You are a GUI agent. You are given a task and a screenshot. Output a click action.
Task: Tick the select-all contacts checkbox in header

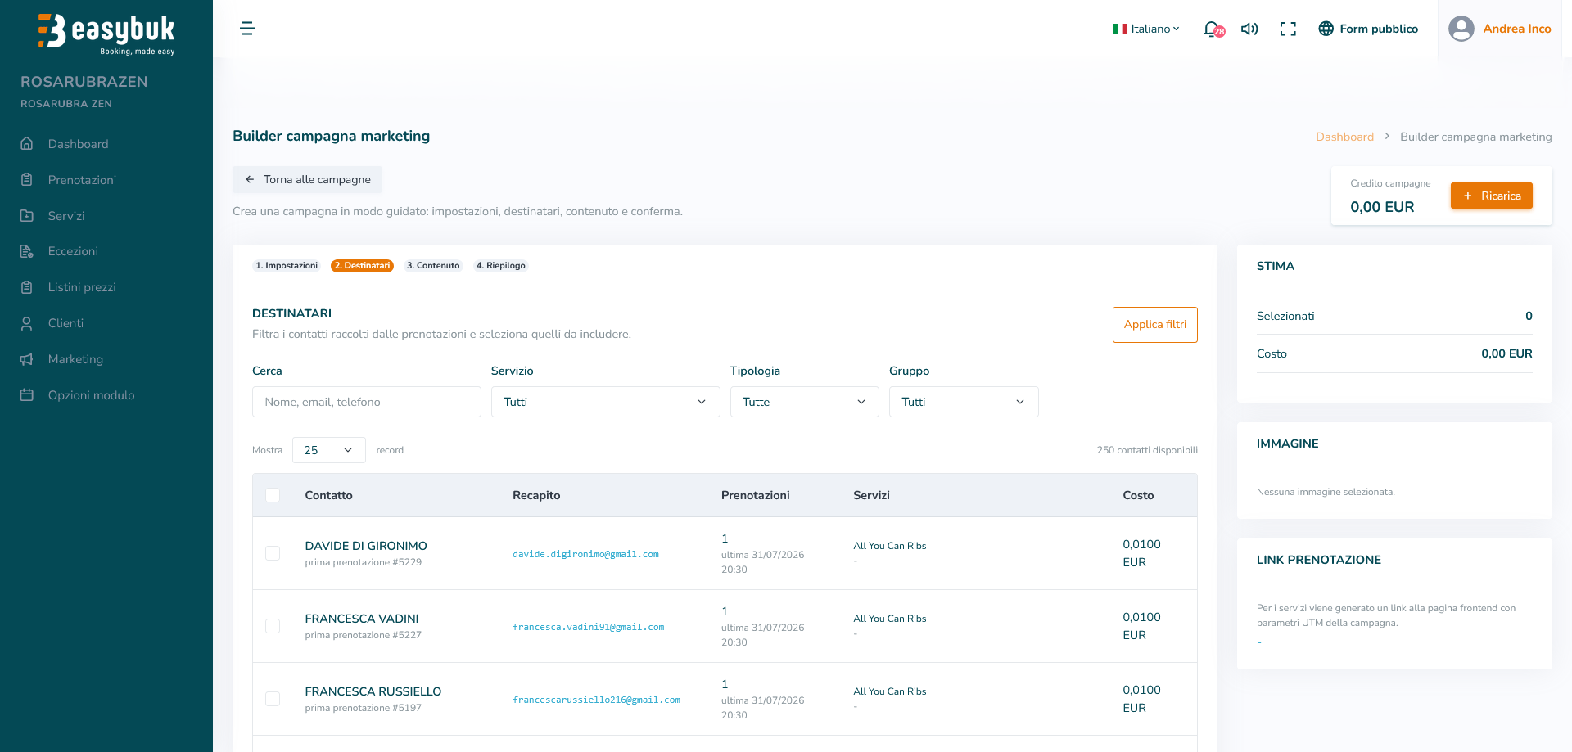point(273,495)
